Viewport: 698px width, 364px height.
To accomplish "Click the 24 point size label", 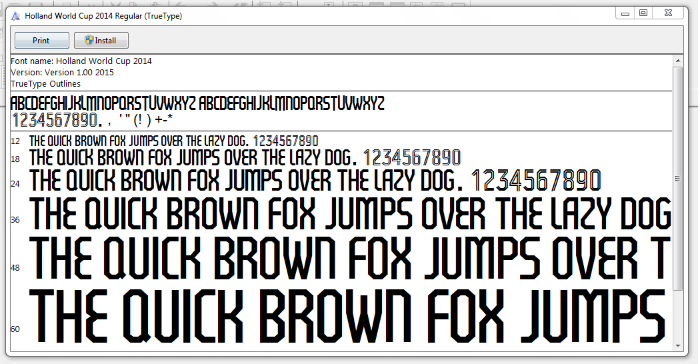I will [x=15, y=184].
